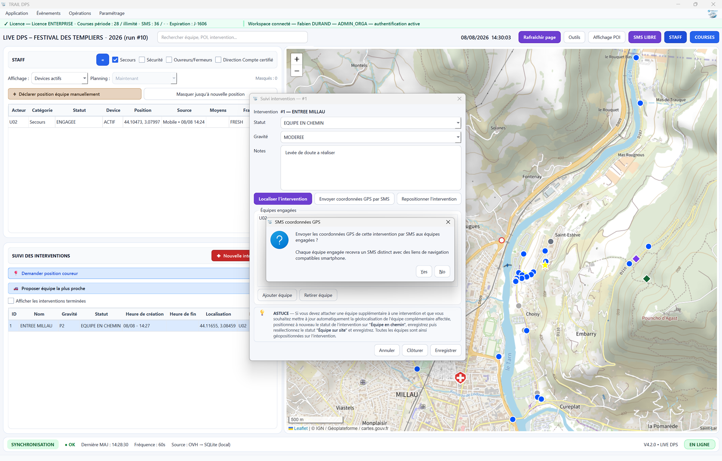This screenshot has height=461, width=722.
Task: Toggle the Secours checkbox
Action: [x=115, y=60]
